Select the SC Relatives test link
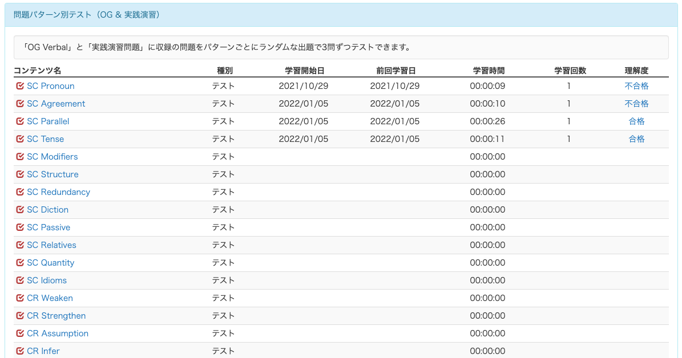682x358 pixels. [51, 245]
